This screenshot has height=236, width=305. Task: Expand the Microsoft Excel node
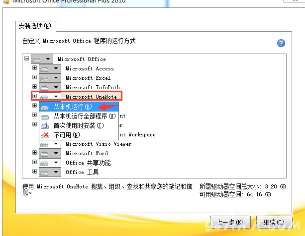pos(34,77)
